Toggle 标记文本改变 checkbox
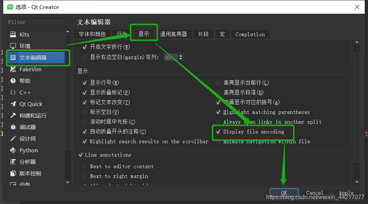The width and height of the screenshot is (368, 204). [x=85, y=102]
